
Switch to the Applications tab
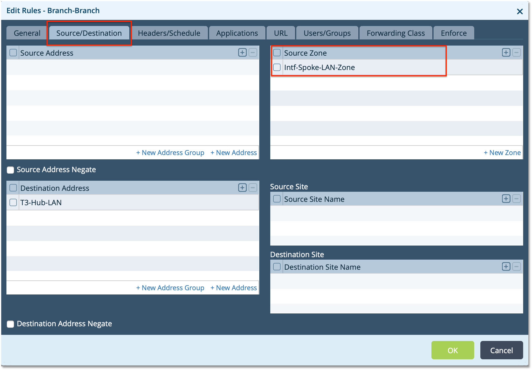tap(237, 33)
